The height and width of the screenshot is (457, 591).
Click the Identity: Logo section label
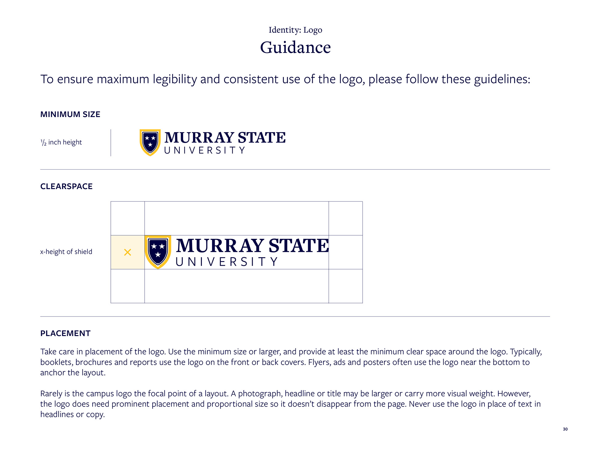(295, 30)
